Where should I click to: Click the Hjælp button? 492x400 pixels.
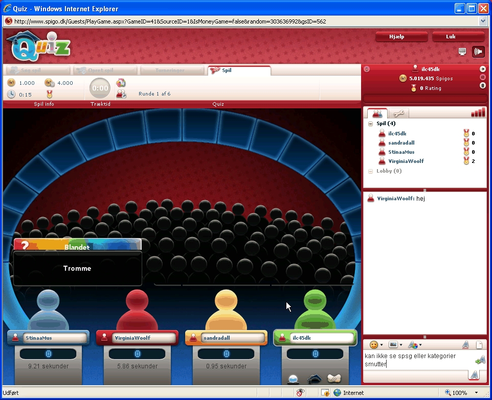400,37
